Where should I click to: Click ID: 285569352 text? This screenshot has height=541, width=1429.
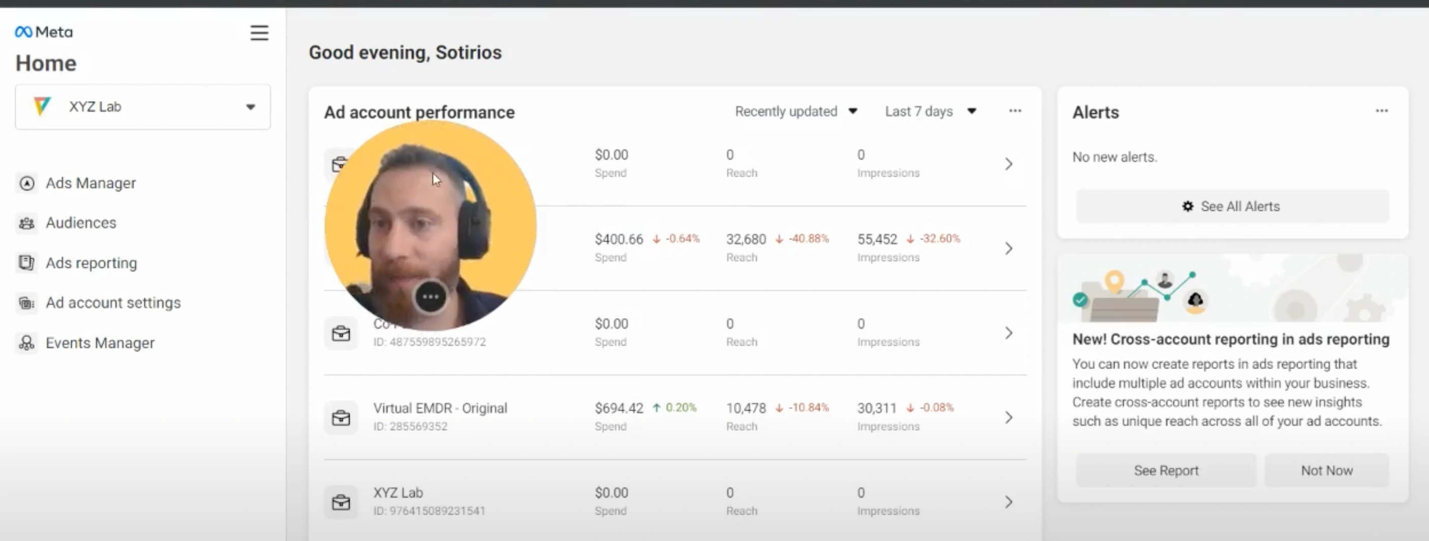pyautogui.click(x=410, y=426)
